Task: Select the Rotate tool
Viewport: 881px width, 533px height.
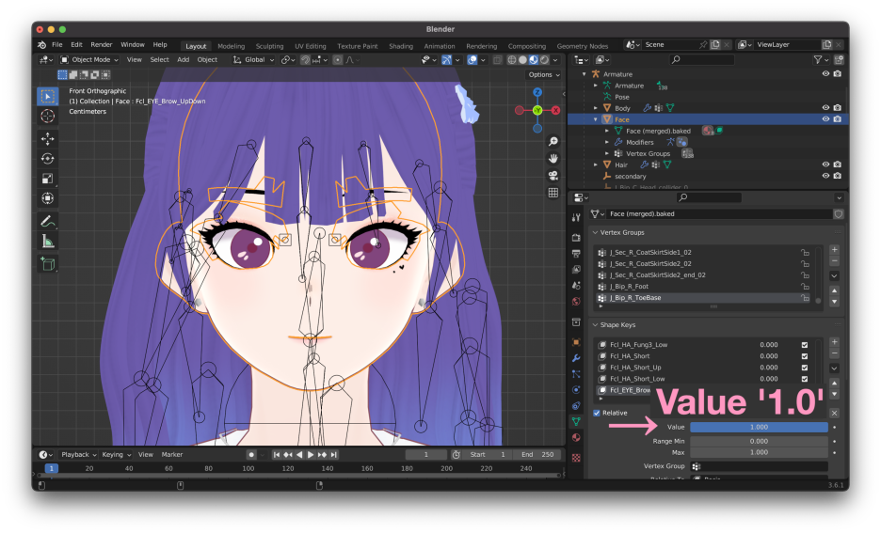Action: (x=48, y=159)
